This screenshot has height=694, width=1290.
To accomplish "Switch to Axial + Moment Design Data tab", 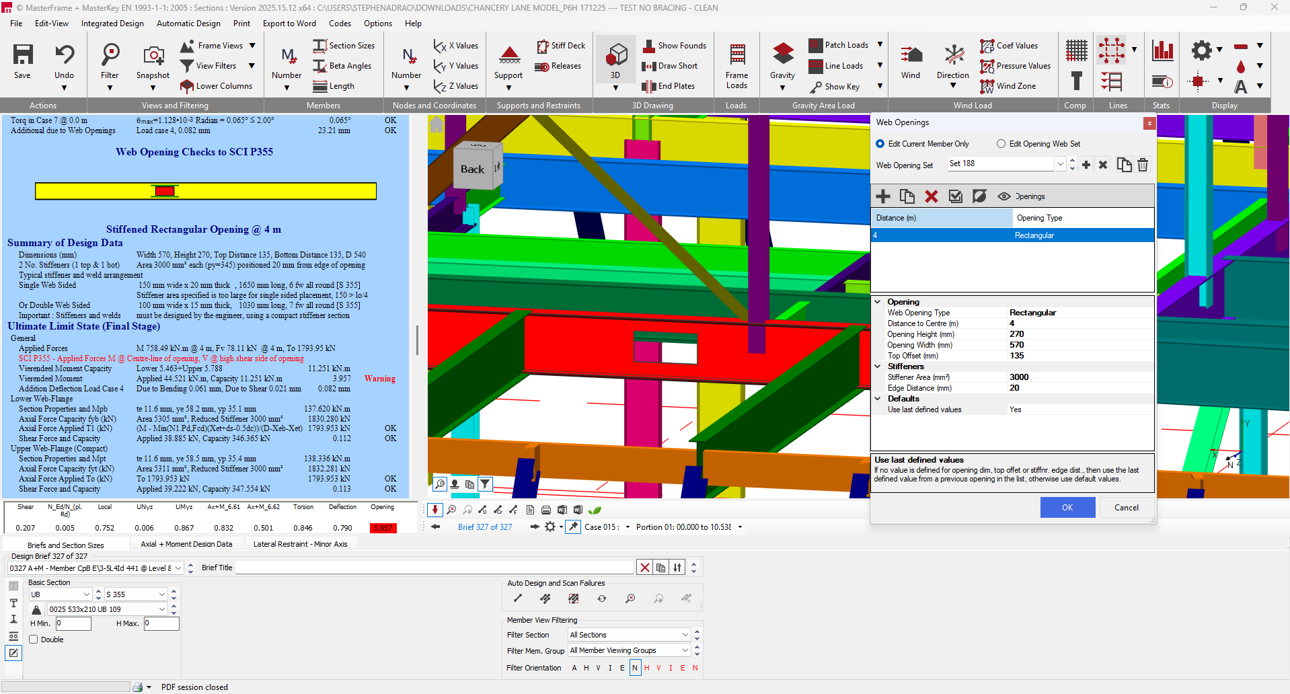I will pos(186,544).
